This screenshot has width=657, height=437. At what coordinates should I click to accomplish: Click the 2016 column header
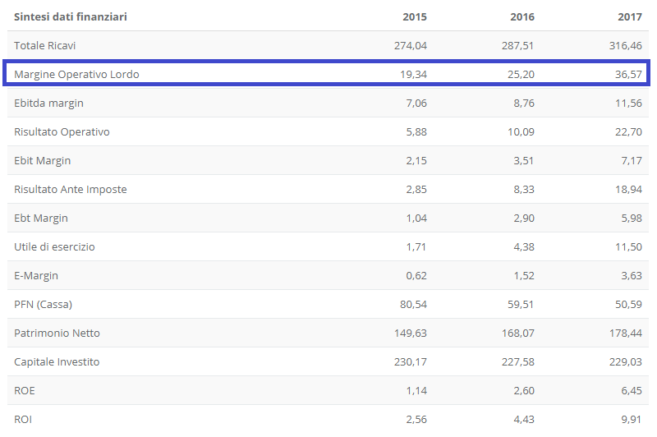521,16
